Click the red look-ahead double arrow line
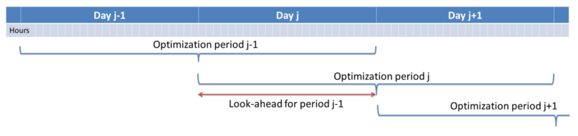 click(x=287, y=95)
